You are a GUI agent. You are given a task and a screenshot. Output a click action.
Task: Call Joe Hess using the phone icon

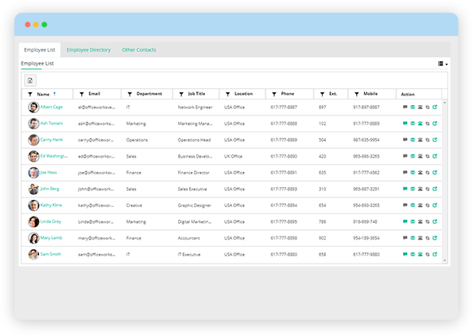[x=420, y=172]
